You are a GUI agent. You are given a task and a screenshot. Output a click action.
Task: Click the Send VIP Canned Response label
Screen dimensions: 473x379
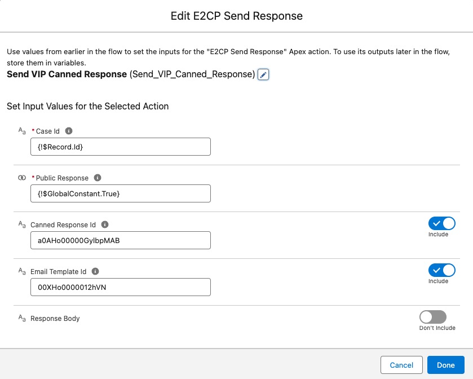(x=67, y=74)
